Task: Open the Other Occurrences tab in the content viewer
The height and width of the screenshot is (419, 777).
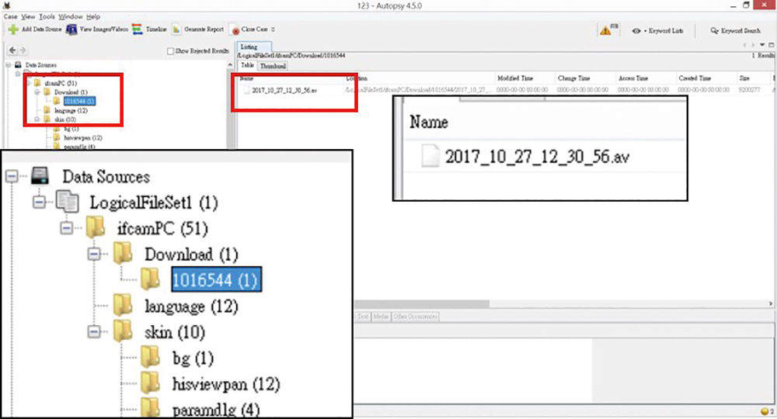Action: 415,317
